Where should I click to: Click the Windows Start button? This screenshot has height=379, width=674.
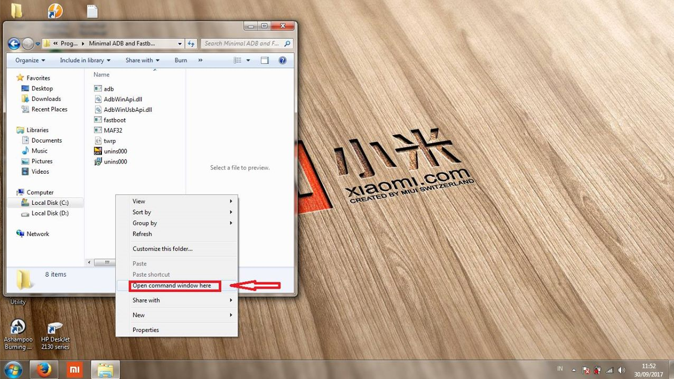pyautogui.click(x=12, y=369)
